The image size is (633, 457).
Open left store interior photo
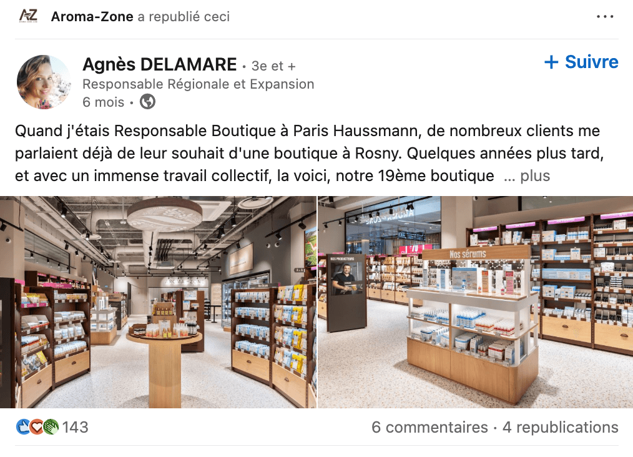[159, 302]
